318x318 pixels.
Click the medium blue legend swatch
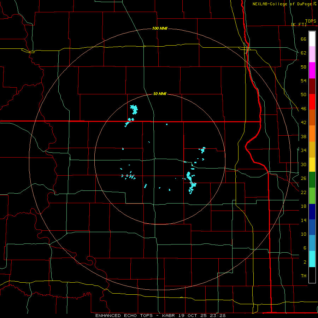point(312,227)
